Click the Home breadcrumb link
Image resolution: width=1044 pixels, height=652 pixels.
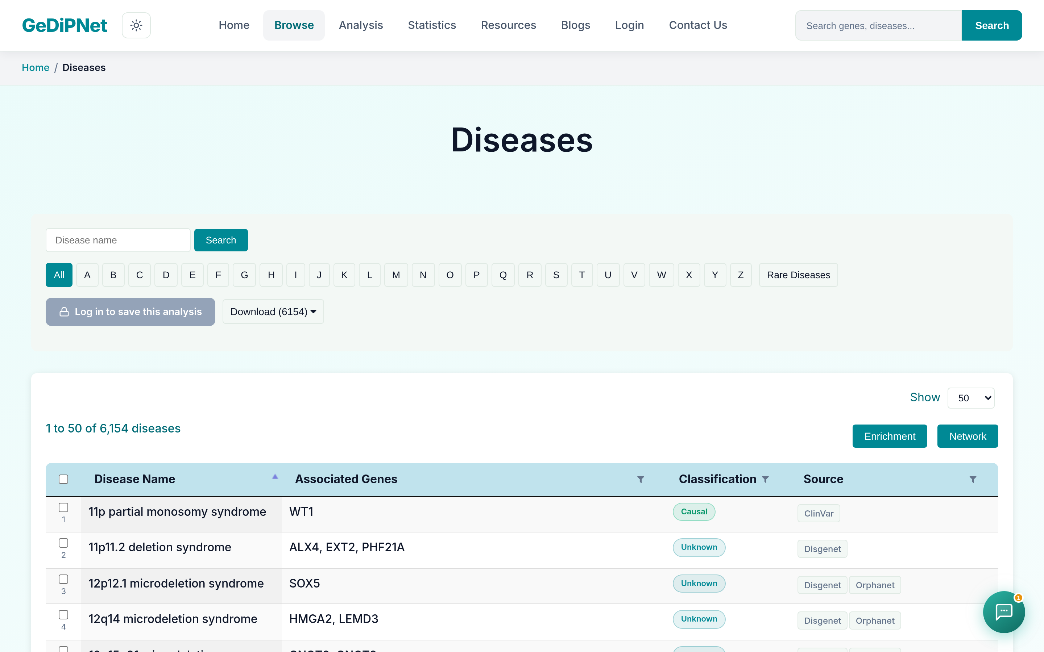pos(36,68)
